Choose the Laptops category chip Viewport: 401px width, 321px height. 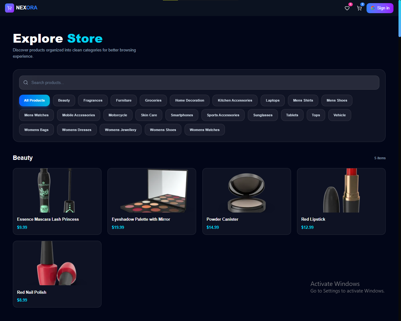273,101
